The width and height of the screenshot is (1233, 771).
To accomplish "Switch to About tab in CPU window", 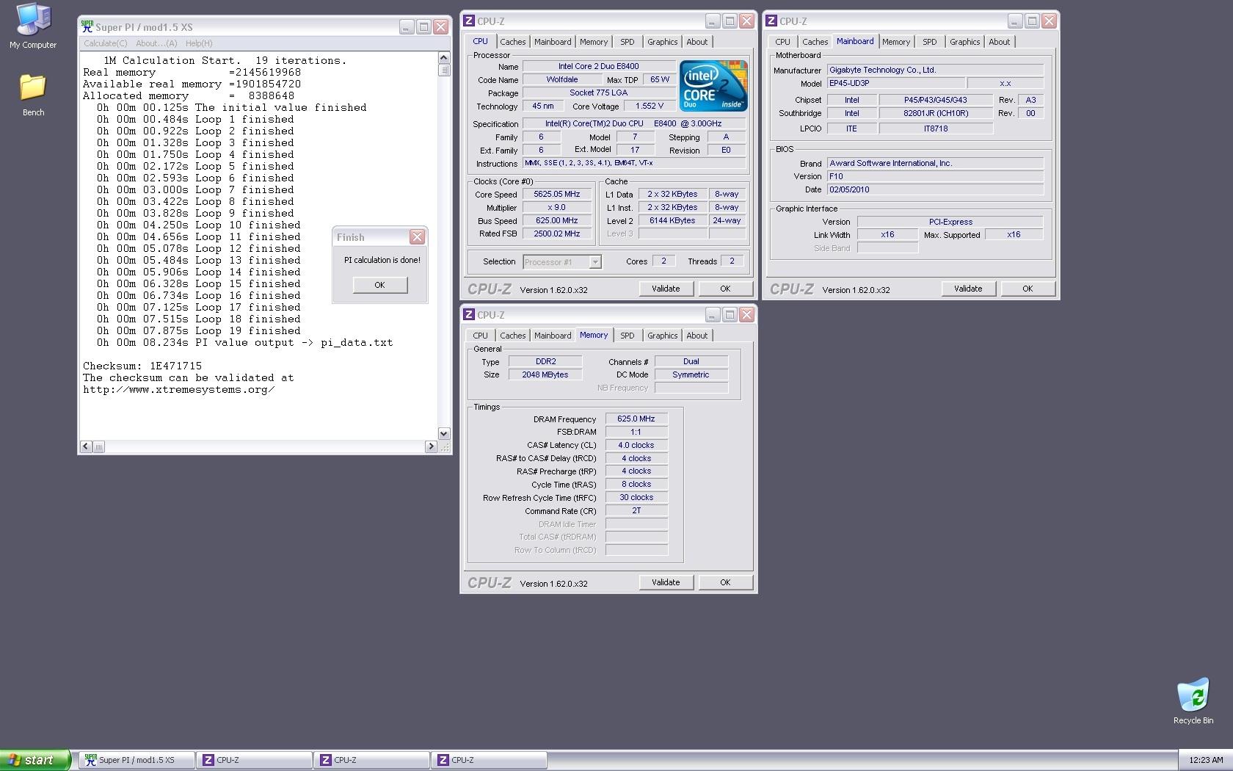I will coord(697,42).
